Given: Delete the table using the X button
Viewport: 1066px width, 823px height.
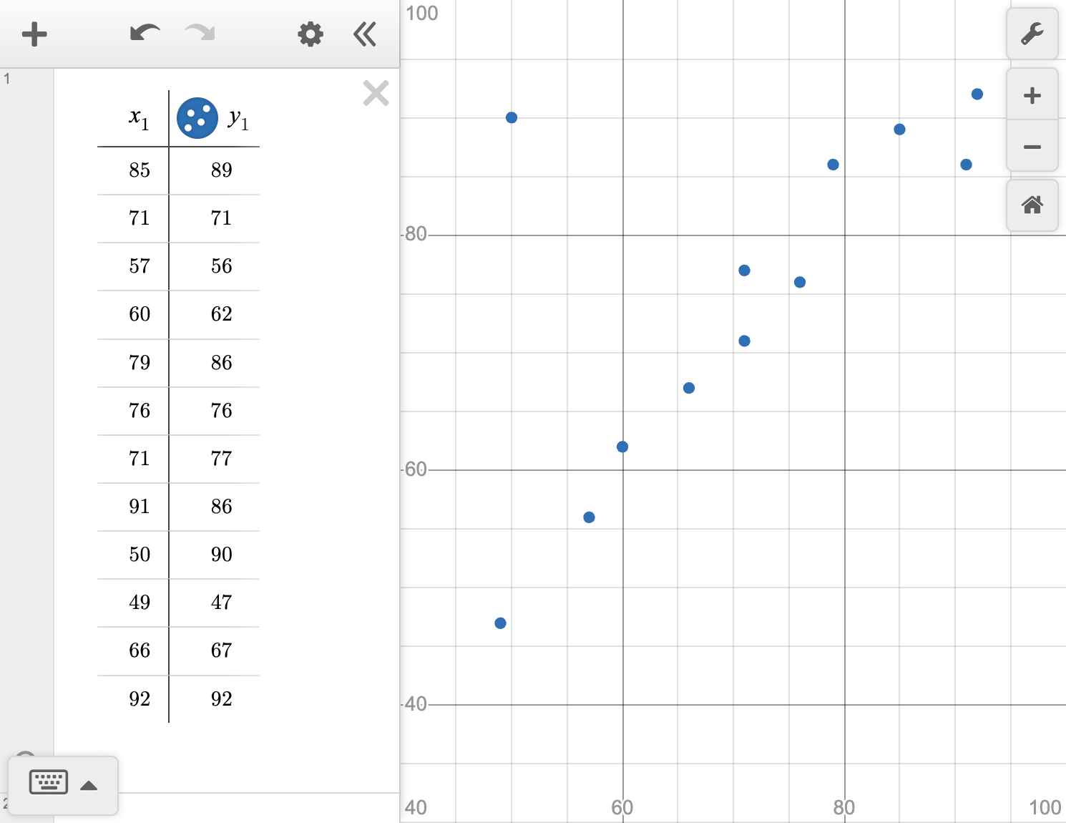Looking at the screenshot, I should (x=375, y=93).
